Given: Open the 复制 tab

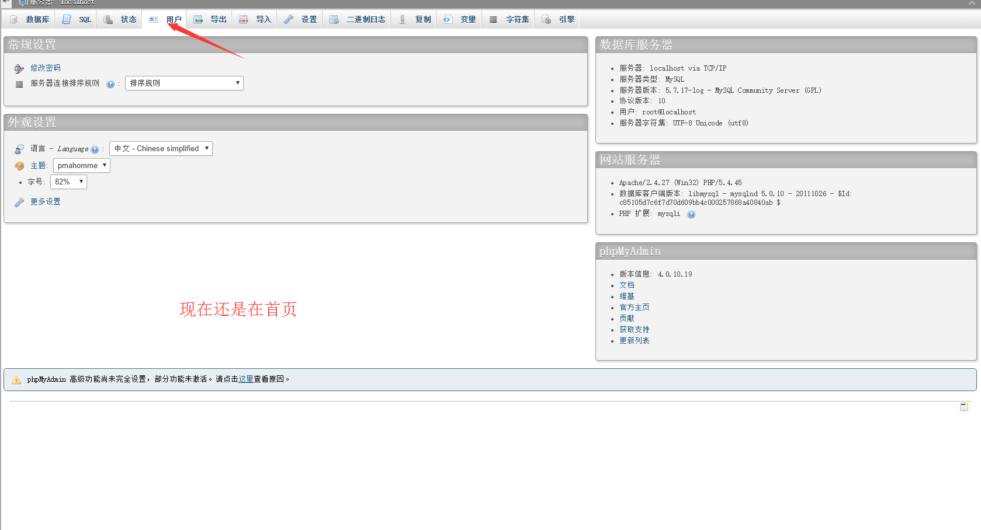Looking at the screenshot, I should click(x=414, y=19).
